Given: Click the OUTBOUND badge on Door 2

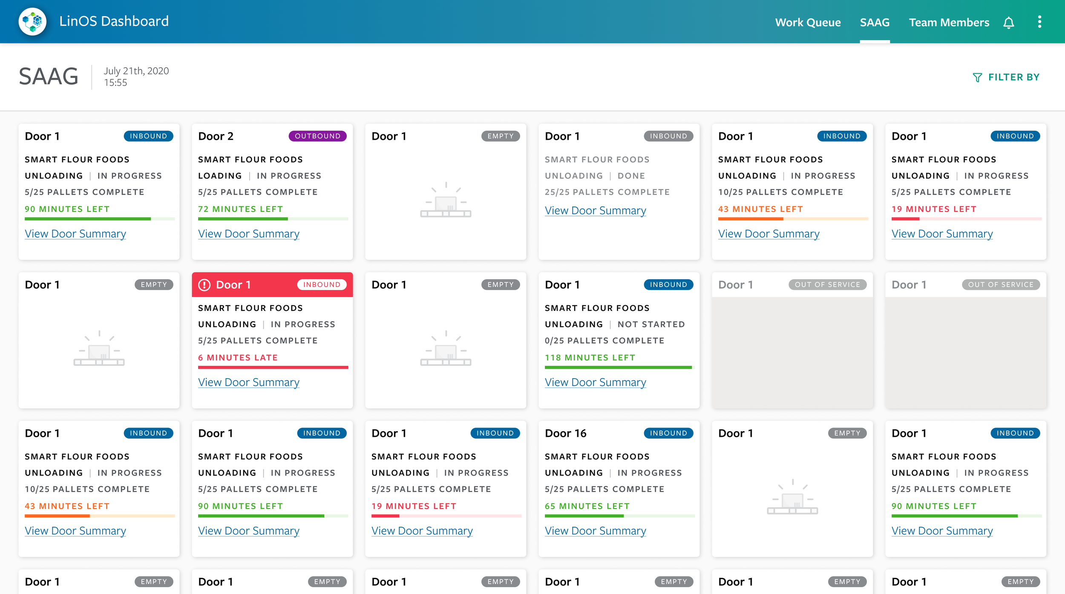Looking at the screenshot, I should pos(317,136).
